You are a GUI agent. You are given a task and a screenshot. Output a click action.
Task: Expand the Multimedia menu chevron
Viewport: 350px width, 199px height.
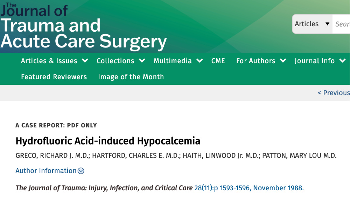tap(199, 61)
